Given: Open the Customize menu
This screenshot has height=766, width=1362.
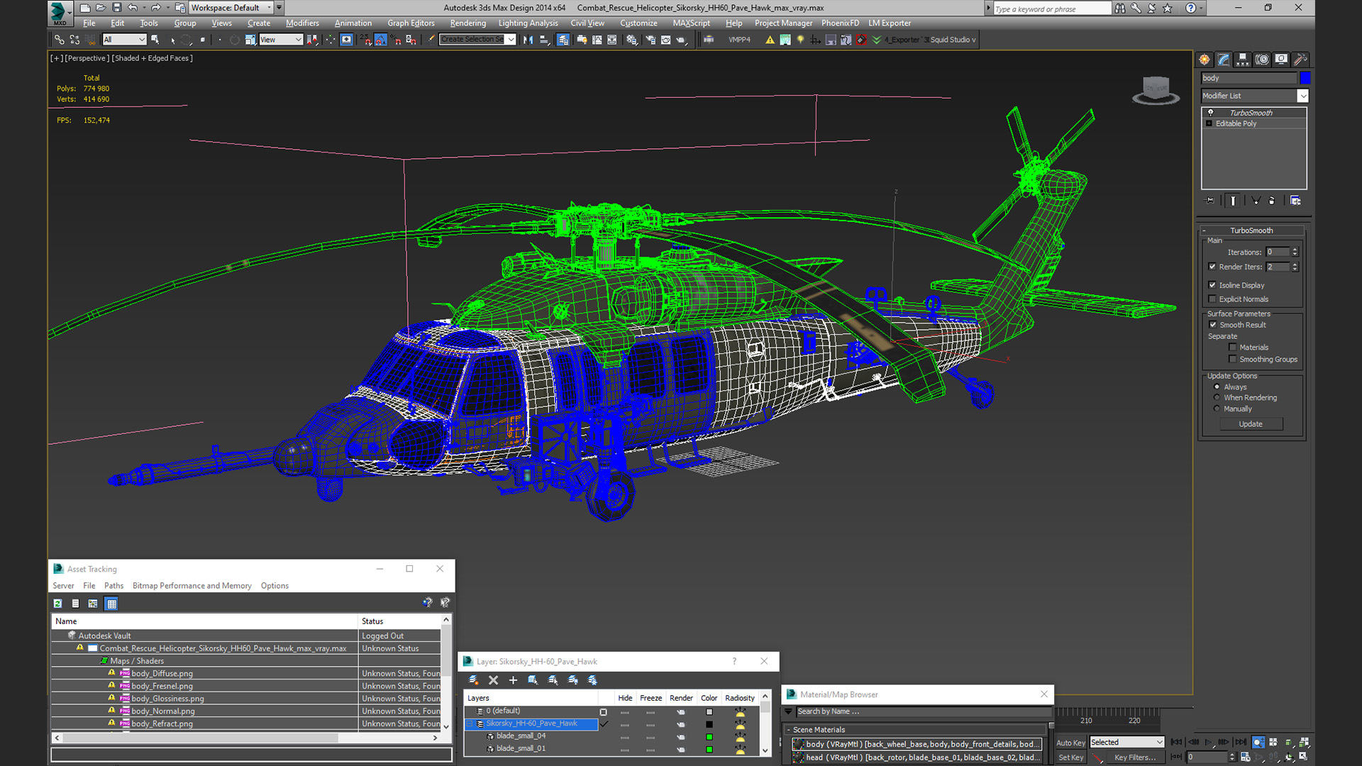Looking at the screenshot, I should click(638, 23).
